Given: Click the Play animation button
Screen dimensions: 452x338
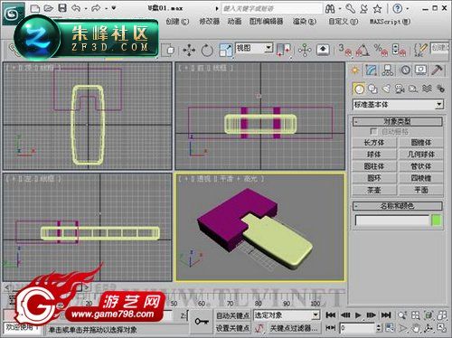Looking at the screenshot, I should click(x=358, y=315).
